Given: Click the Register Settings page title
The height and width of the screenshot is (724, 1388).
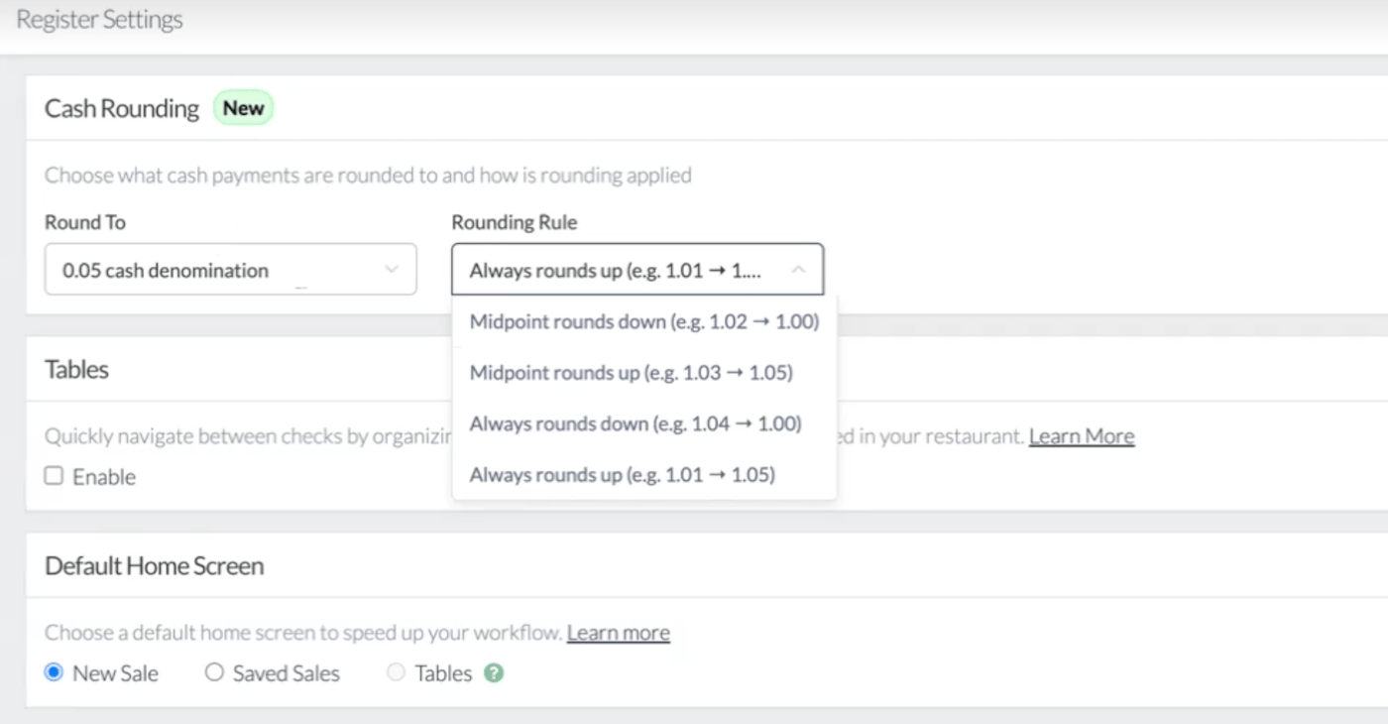Looking at the screenshot, I should pos(97,18).
